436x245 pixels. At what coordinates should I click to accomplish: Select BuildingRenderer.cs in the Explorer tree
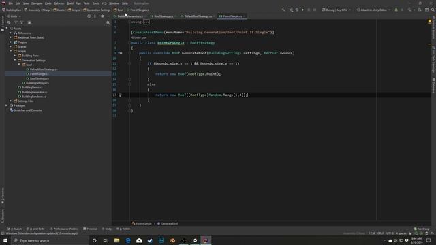click(x=34, y=97)
